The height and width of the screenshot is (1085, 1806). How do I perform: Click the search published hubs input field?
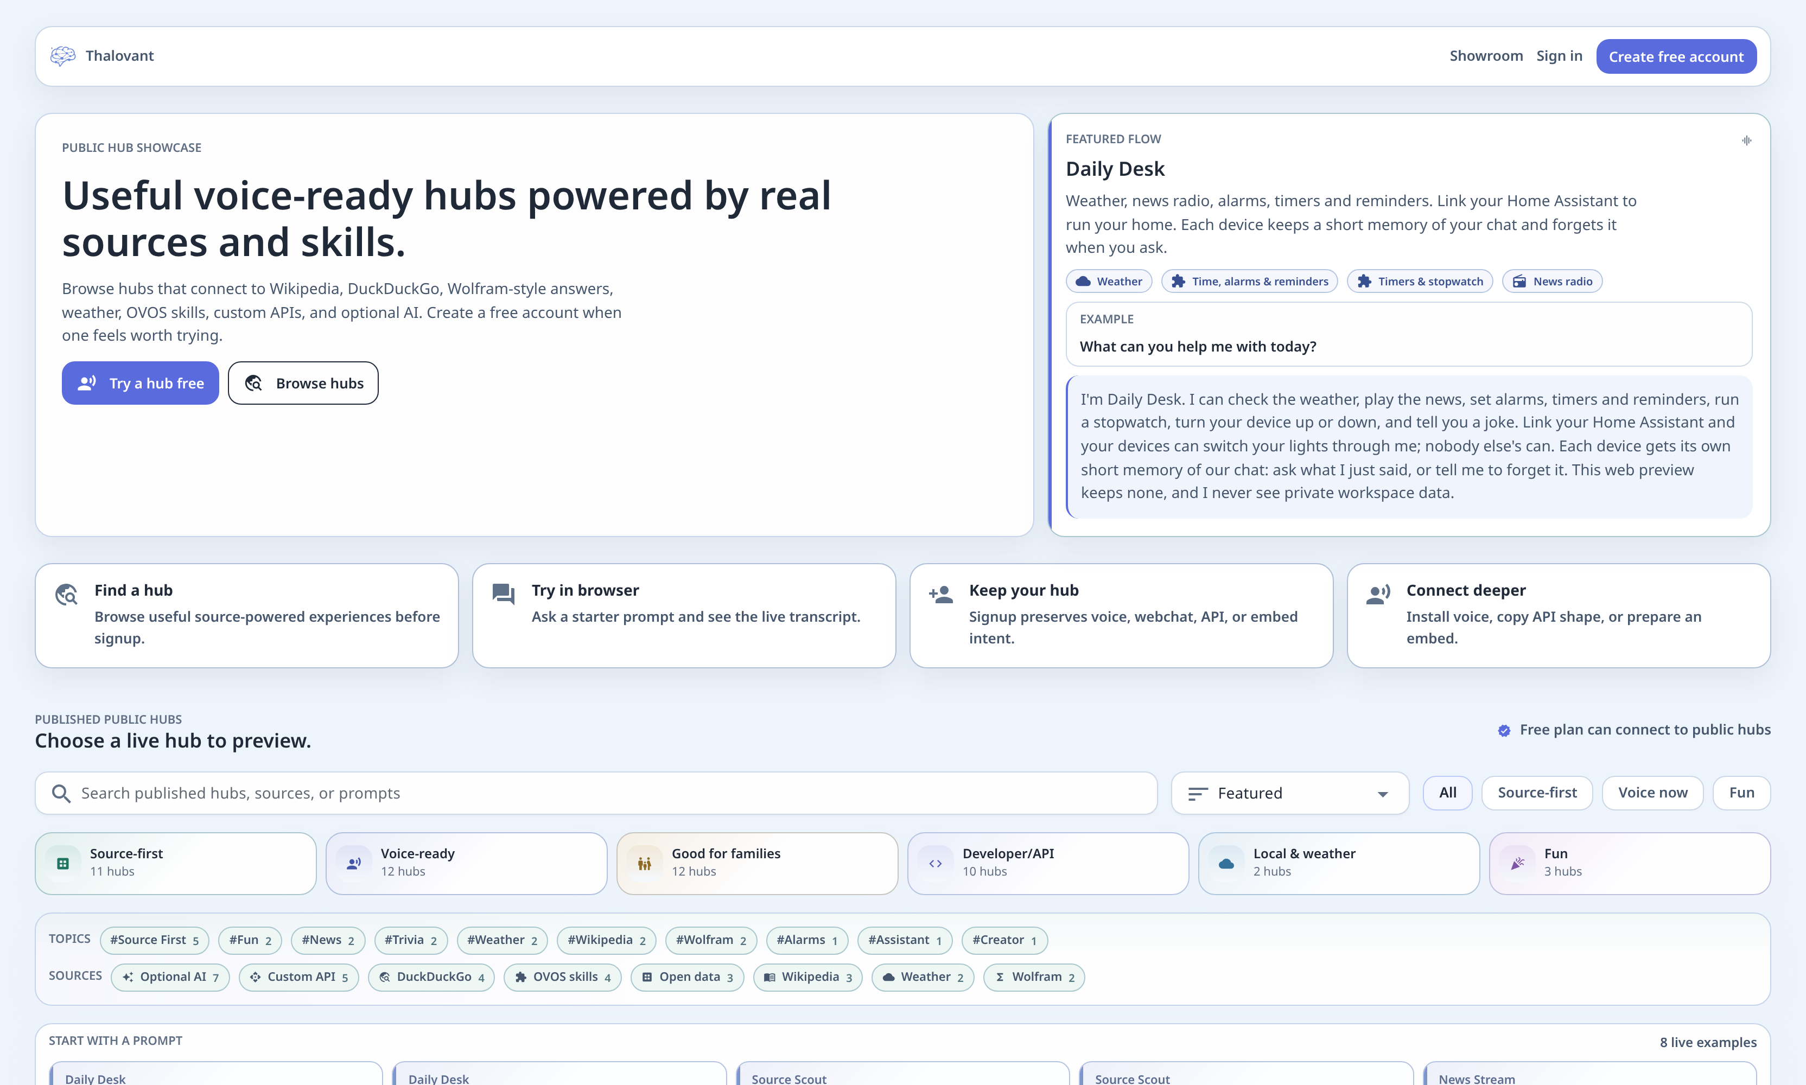[596, 793]
